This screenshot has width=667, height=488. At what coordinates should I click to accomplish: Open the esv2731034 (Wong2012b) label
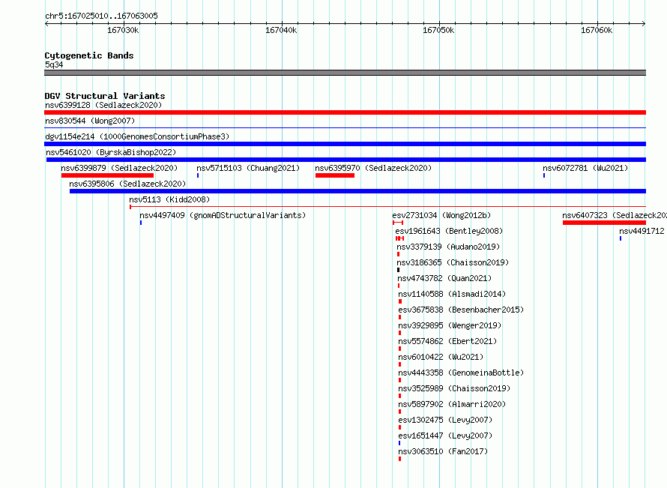point(441,215)
